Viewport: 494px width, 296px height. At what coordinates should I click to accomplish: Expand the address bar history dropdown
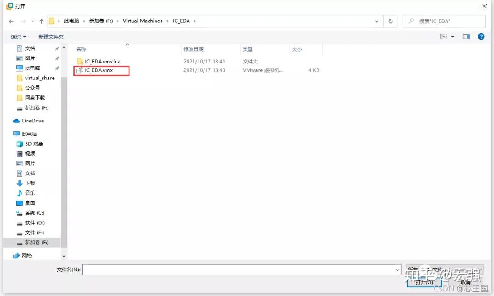376,21
